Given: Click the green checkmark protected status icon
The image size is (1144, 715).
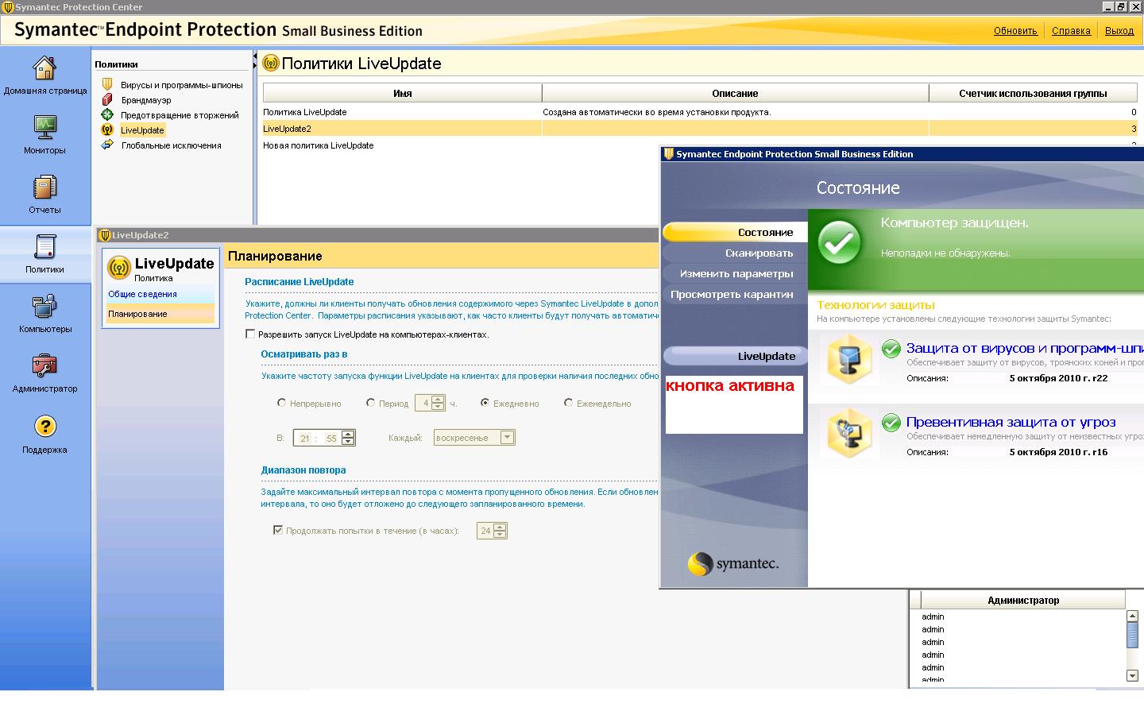Looking at the screenshot, I should (x=840, y=242).
